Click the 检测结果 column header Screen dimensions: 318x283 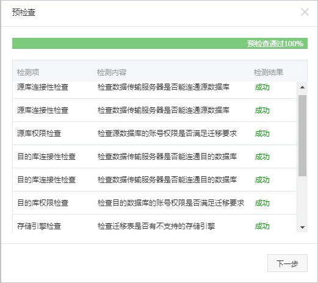click(269, 73)
